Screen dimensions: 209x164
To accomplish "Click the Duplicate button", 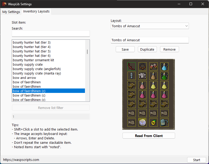I will 147,49.
